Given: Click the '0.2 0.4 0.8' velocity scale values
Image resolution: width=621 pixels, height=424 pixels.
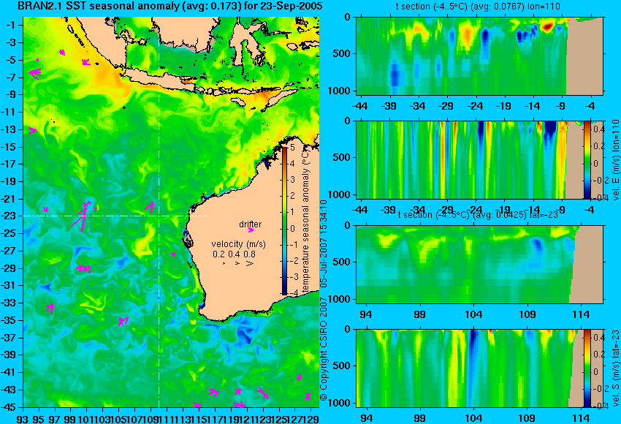Looking at the screenshot, I should click(x=234, y=254).
